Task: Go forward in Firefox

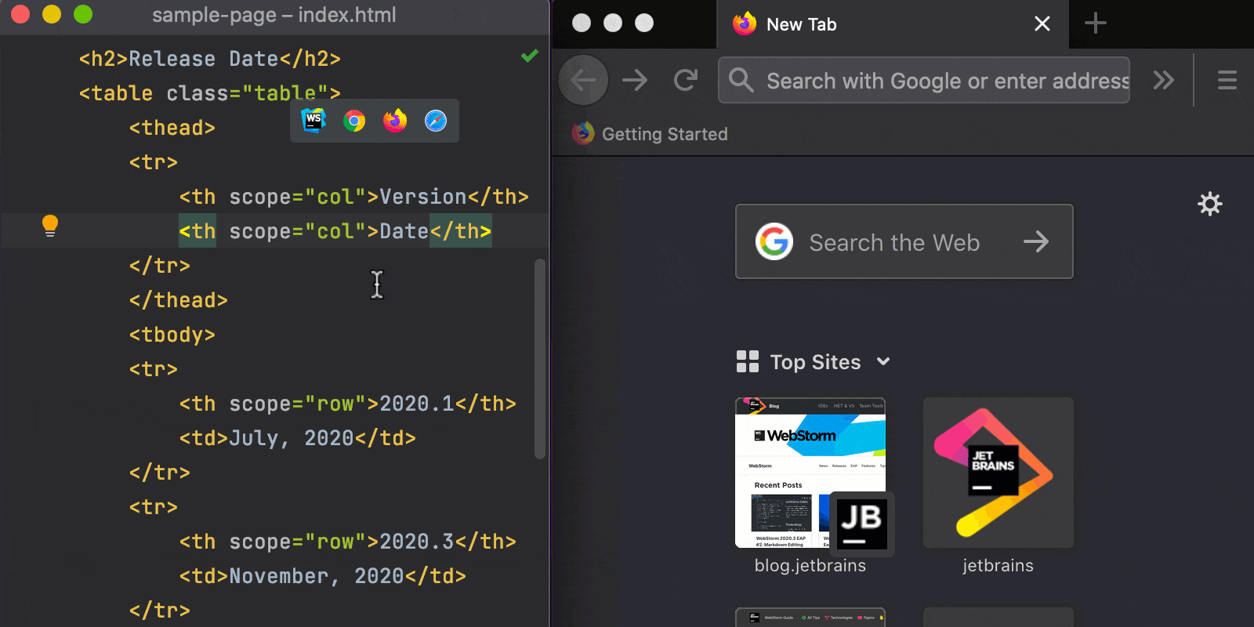Action: point(635,80)
